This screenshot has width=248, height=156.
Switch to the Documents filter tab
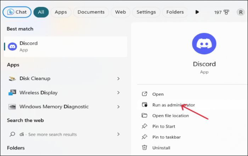click(90, 12)
